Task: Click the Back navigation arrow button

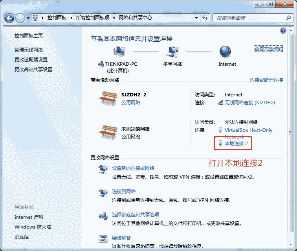Action: 9,18
